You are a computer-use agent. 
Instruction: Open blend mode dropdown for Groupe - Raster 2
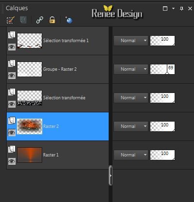pyautogui.click(x=131, y=69)
